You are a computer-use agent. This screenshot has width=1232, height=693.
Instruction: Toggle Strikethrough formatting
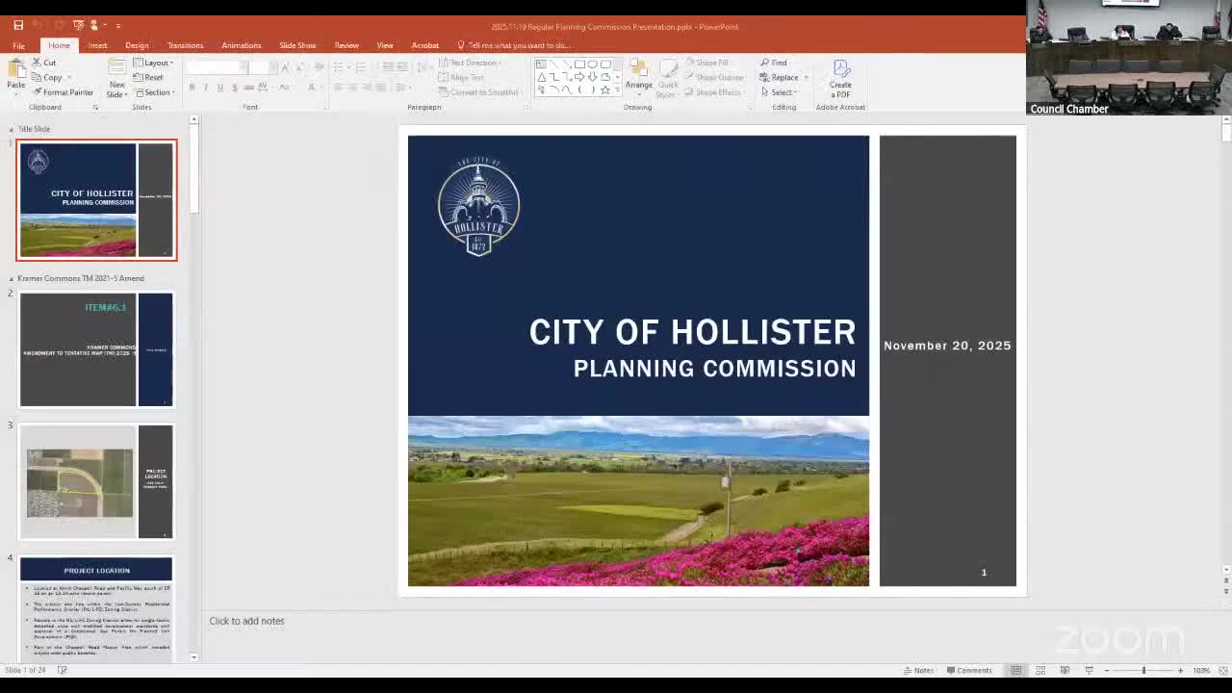tap(248, 88)
